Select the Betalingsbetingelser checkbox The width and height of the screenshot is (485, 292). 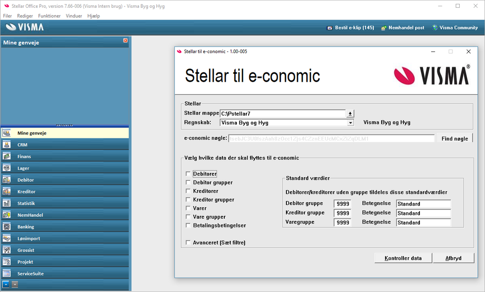pos(188,225)
